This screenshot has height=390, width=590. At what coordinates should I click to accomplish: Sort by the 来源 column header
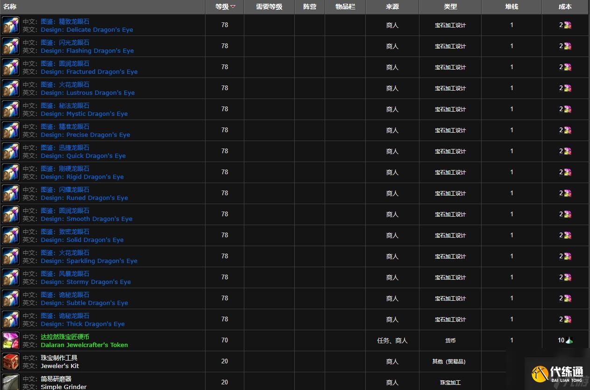(392, 7)
